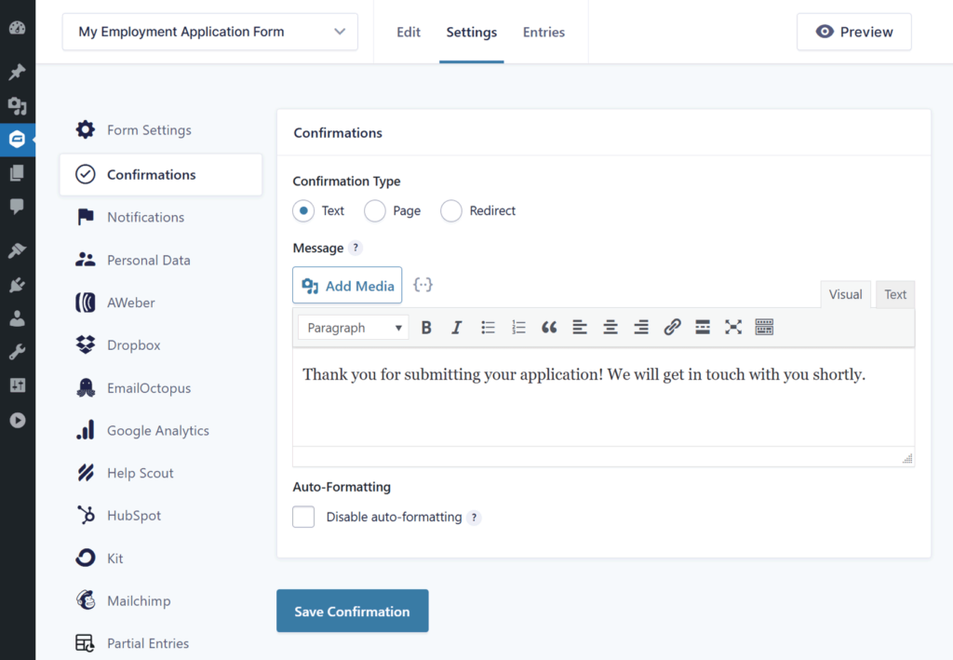Select the Bold formatting icon

point(426,327)
